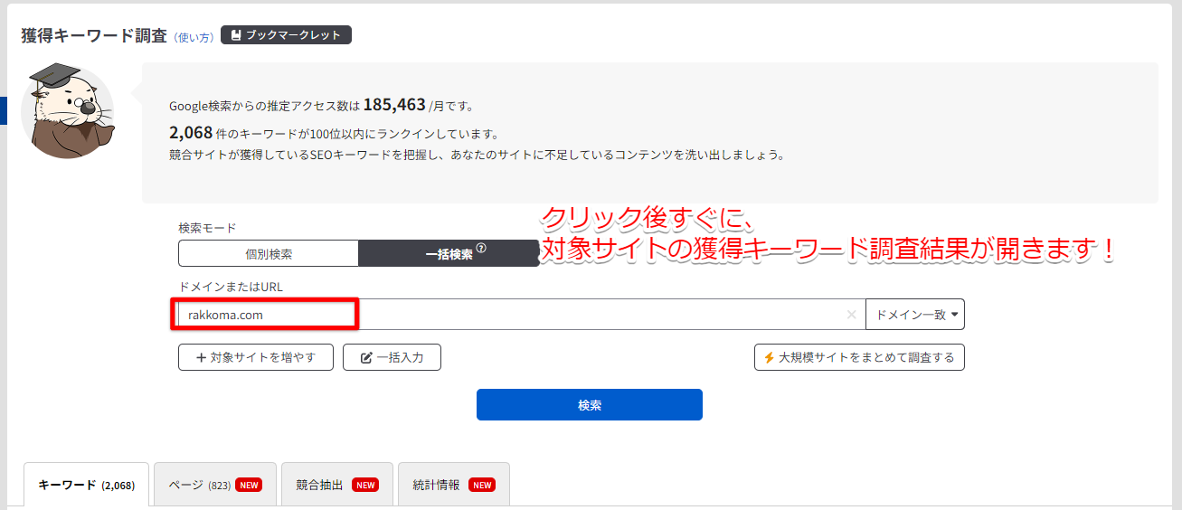Switch search mode to 個別検索

[x=269, y=254]
